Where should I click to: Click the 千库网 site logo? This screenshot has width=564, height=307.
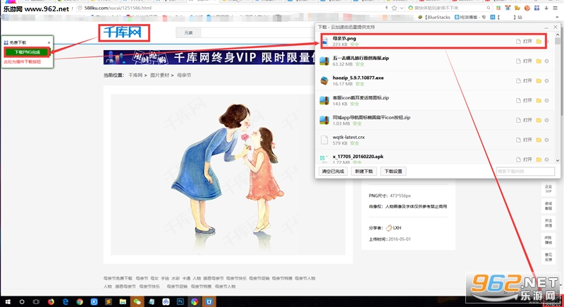pyautogui.click(x=122, y=32)
